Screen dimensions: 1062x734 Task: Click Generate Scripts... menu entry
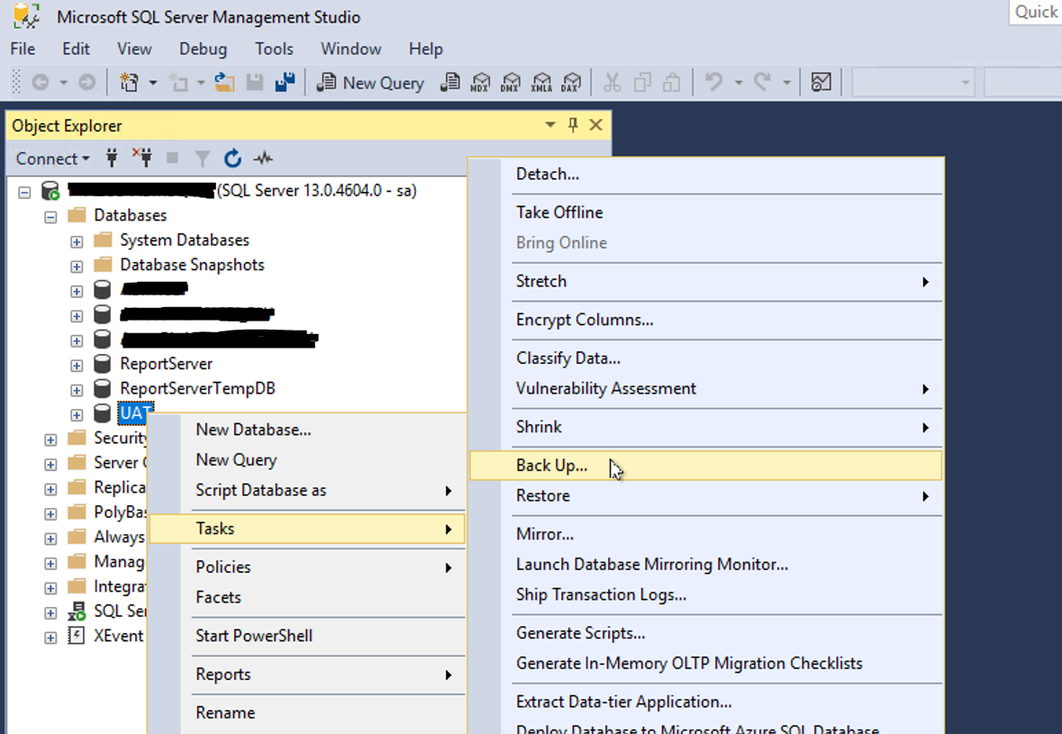point(580,633)
